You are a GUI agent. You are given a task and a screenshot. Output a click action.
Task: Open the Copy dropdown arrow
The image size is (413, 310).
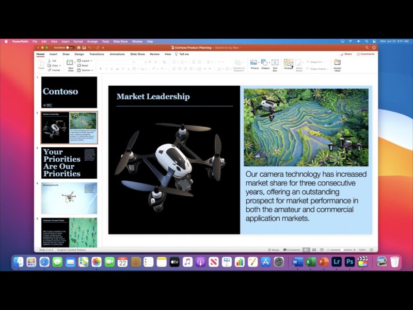click(60, 66)
